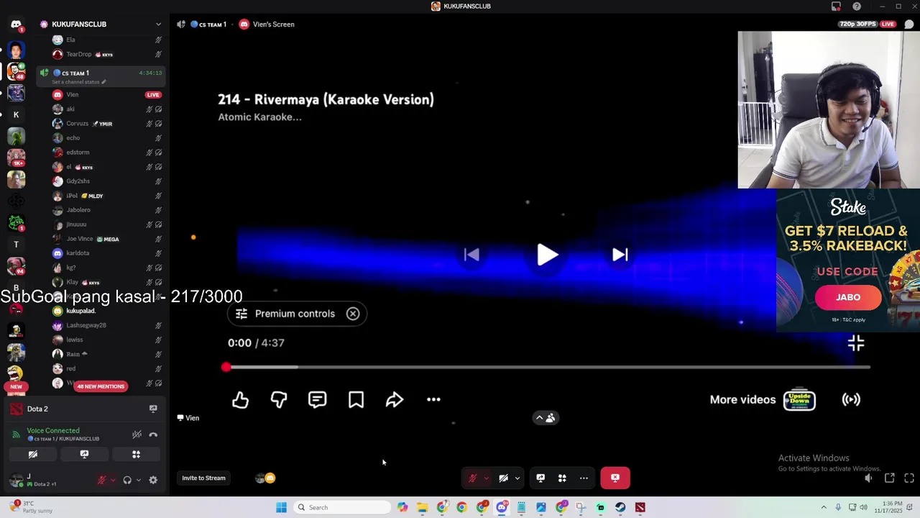Open mic options chevron in control bar
Image resolution: width=920 pixels, height=518 pixels.
486,478
